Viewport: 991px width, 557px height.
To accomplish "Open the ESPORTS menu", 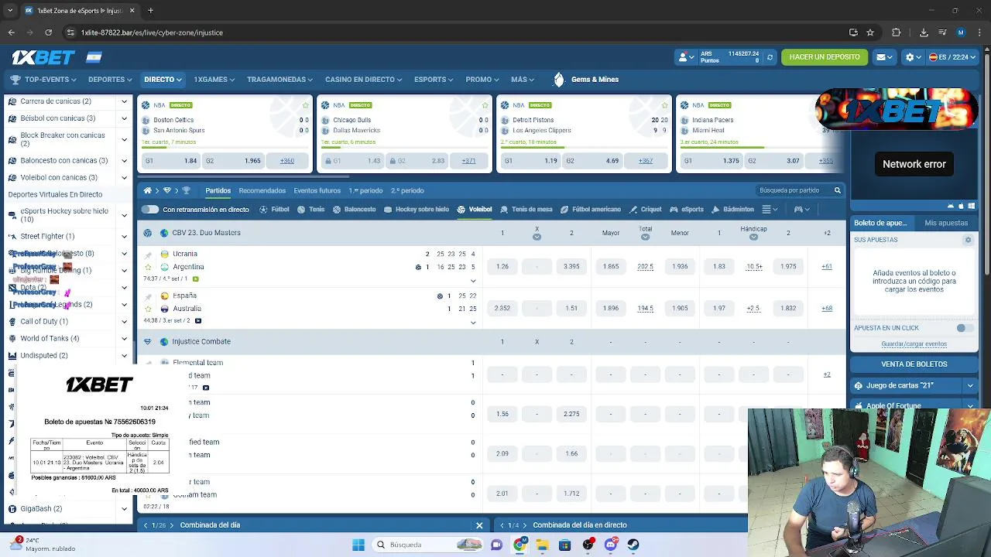I will [x=434, y=80].
